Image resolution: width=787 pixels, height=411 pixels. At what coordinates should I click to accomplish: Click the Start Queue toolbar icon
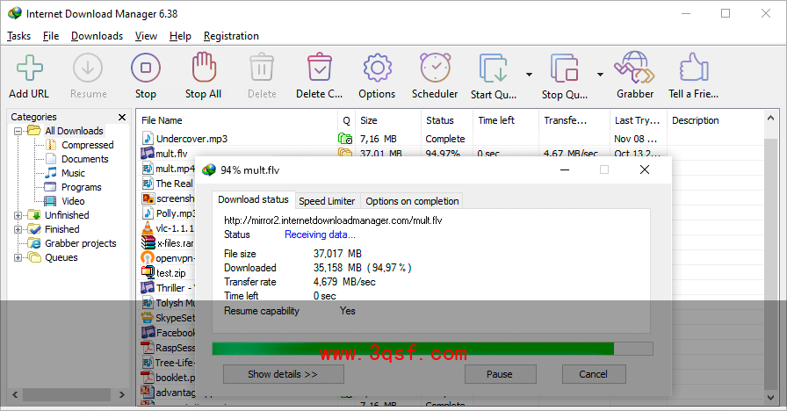[x=494, y=68]
